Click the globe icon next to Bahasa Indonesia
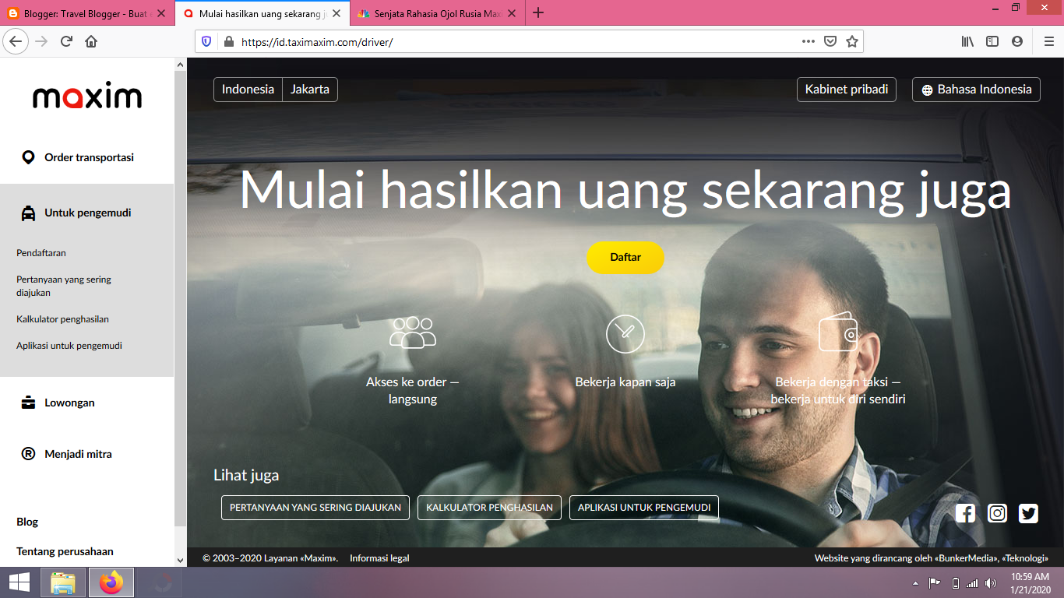Screen dimensions: 1064x598 tap(927, 89)
